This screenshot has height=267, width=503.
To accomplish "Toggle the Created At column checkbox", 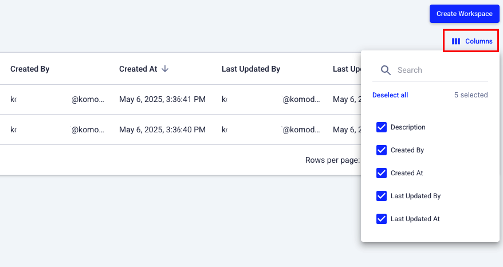I will (x=382, y=173).
